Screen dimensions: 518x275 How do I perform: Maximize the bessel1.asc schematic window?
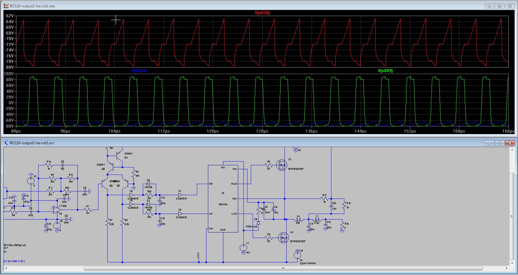pos(500,143)
